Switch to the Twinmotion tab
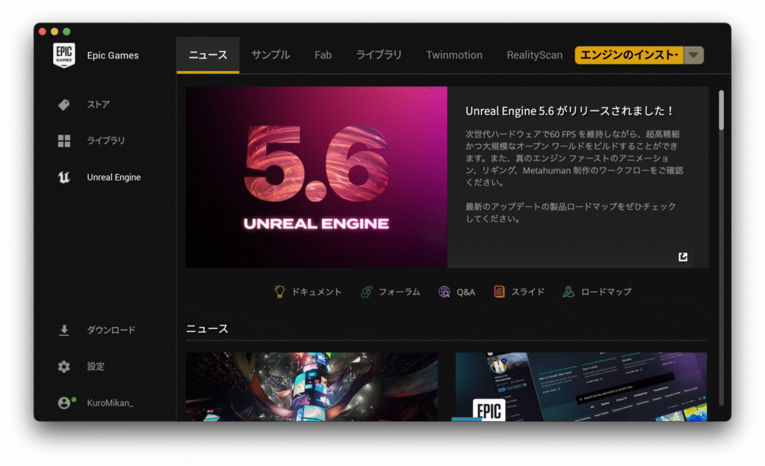The height and width of the screenshot is (466, 765). (454, 55)
